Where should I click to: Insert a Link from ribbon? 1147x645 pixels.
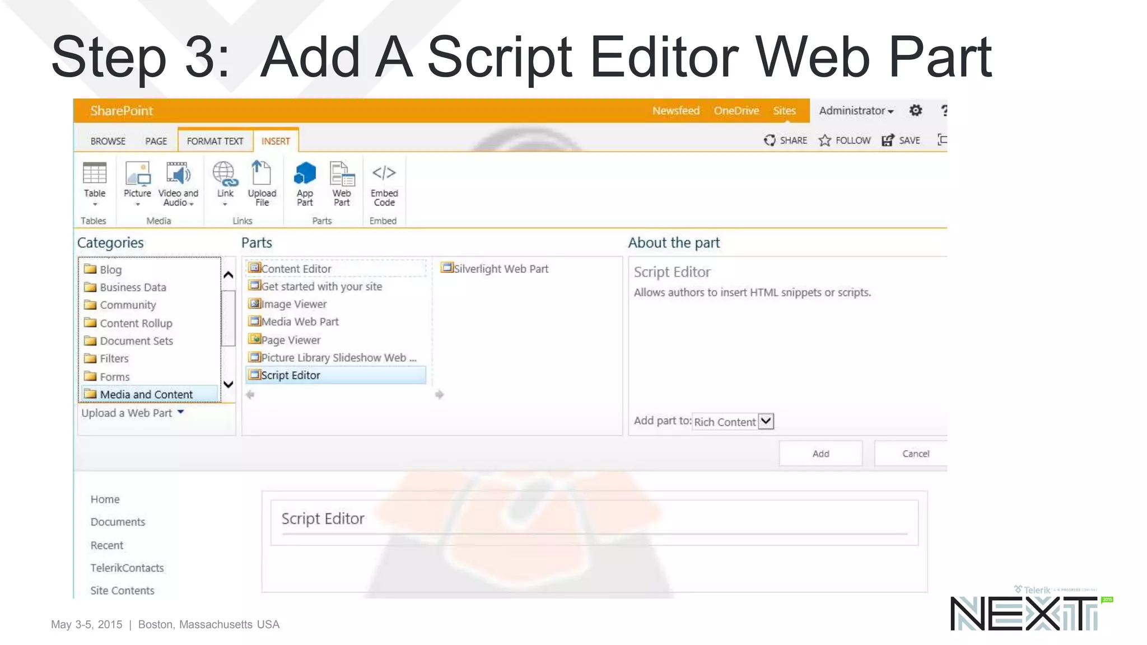[225, 183]
